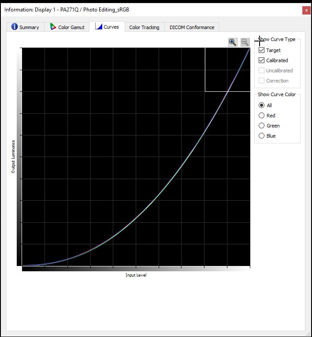Click the Output Luminance axis label
The image size is (312, 337).
click(x=13, y=157)
